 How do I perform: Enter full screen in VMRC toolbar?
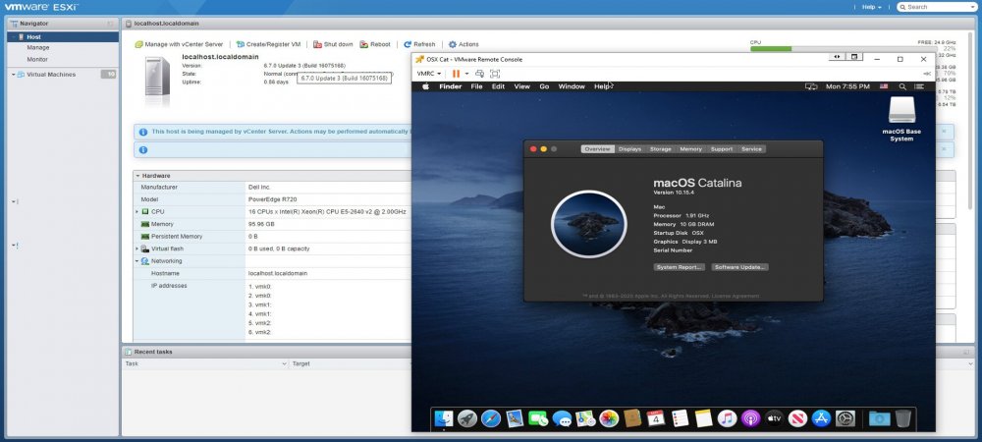495,74
